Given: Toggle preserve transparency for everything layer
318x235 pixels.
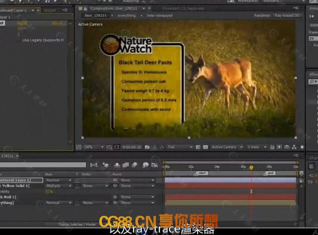Looking at the screenshot, I should click(x=77, y=203).
